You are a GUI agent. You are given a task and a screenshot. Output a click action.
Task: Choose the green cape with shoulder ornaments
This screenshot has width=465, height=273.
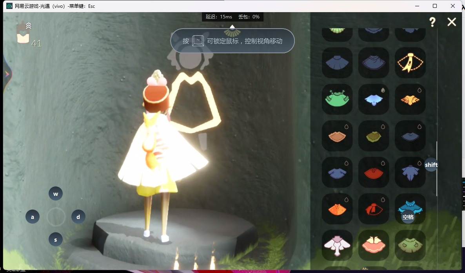pyautogui.click(x=337, y=99)
